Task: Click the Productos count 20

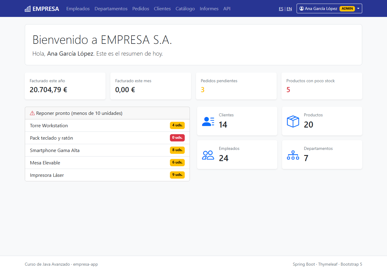Action: pyautogui.click(x=308, y=125)
